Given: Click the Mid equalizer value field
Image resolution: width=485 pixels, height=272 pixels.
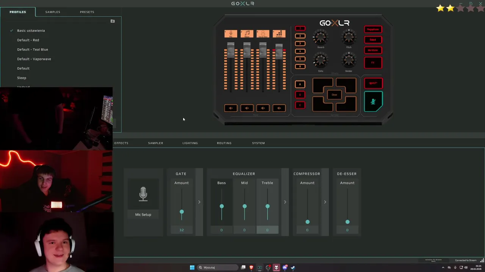Looking at the screenshot, I should tap(244, 230).
